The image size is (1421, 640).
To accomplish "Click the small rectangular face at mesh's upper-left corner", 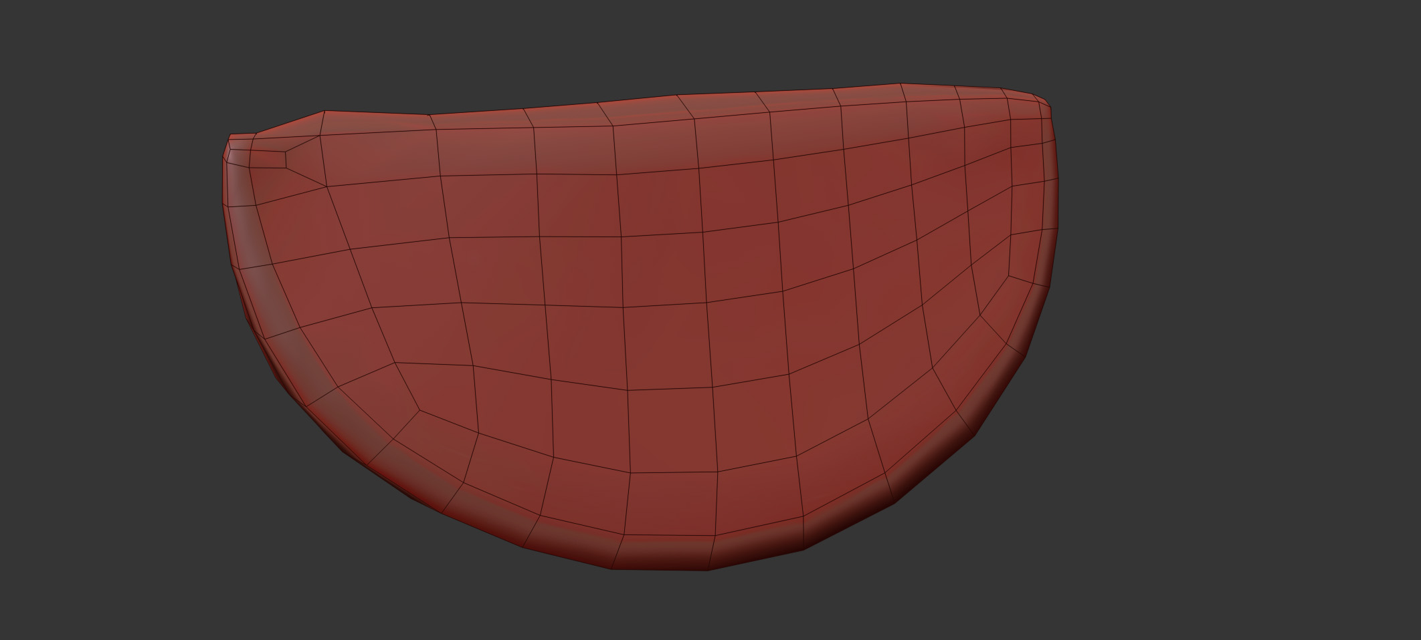I will [268, 158].
